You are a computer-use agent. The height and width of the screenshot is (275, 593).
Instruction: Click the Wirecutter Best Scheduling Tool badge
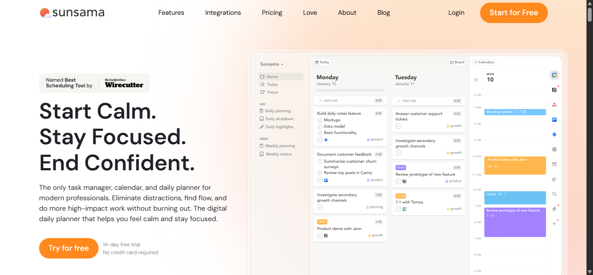click(x=95, y=83)
